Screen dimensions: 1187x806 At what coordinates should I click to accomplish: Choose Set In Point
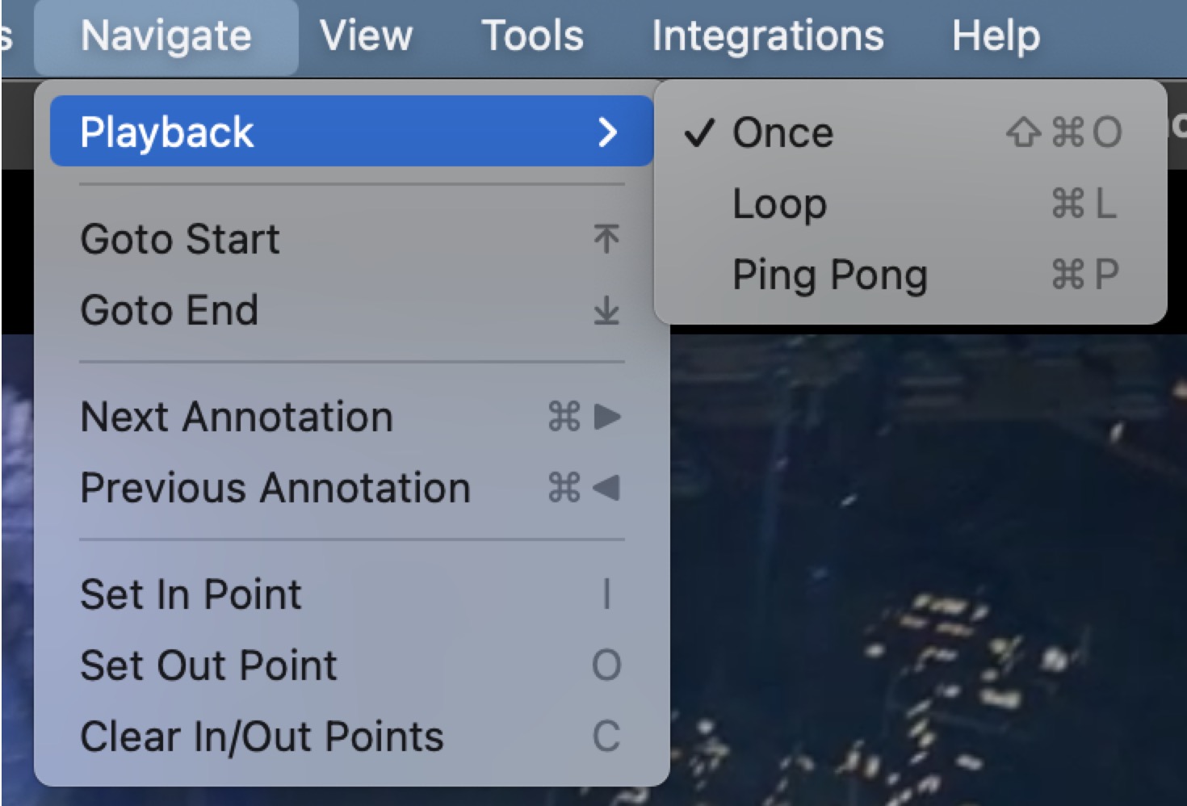(352, 594)
